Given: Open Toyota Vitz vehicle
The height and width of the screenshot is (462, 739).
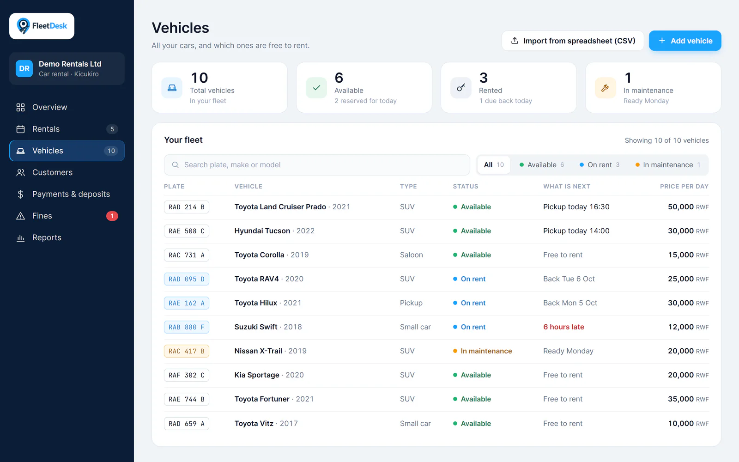Looking at the screenshot, I should point(254,424).
